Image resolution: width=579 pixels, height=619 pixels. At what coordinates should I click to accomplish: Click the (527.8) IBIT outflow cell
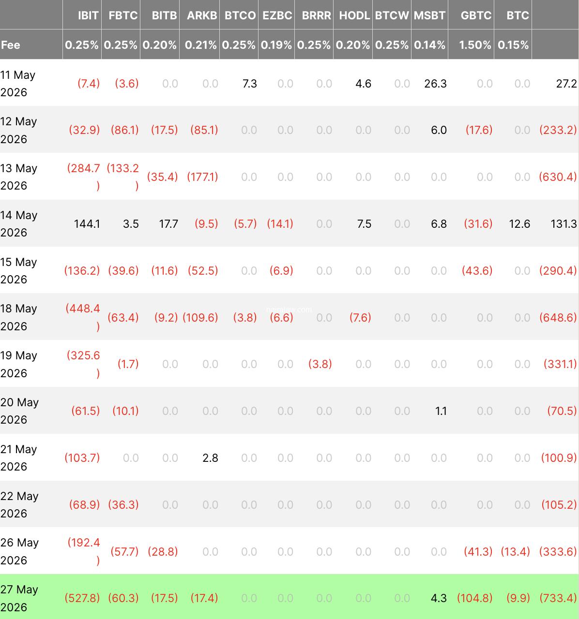pyautogui.click(x=82, y=598)
